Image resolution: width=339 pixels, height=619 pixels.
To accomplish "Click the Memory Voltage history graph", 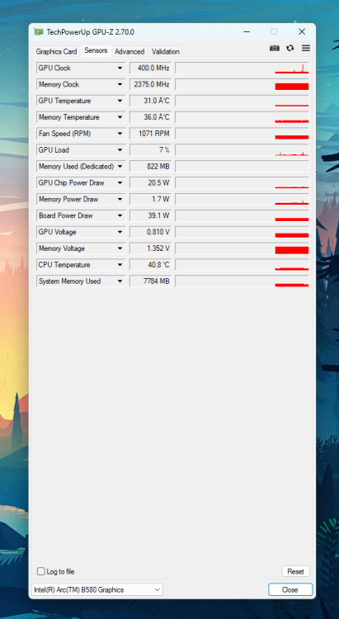I will tap(242, 248).
